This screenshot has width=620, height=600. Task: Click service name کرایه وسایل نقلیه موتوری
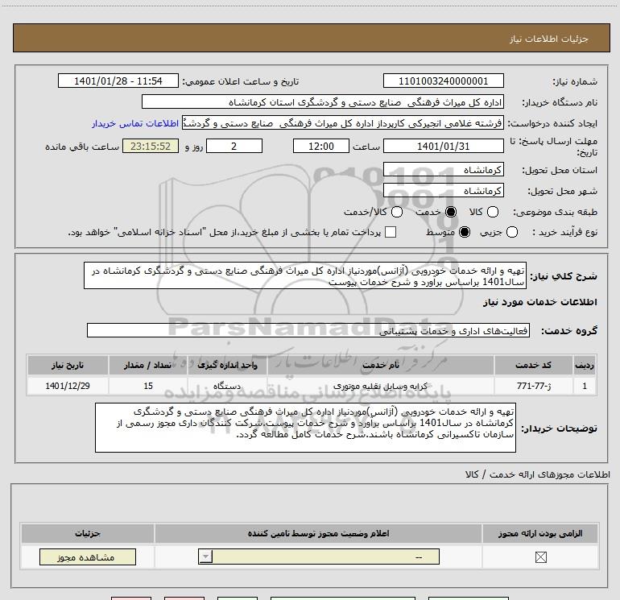[380, 386]
